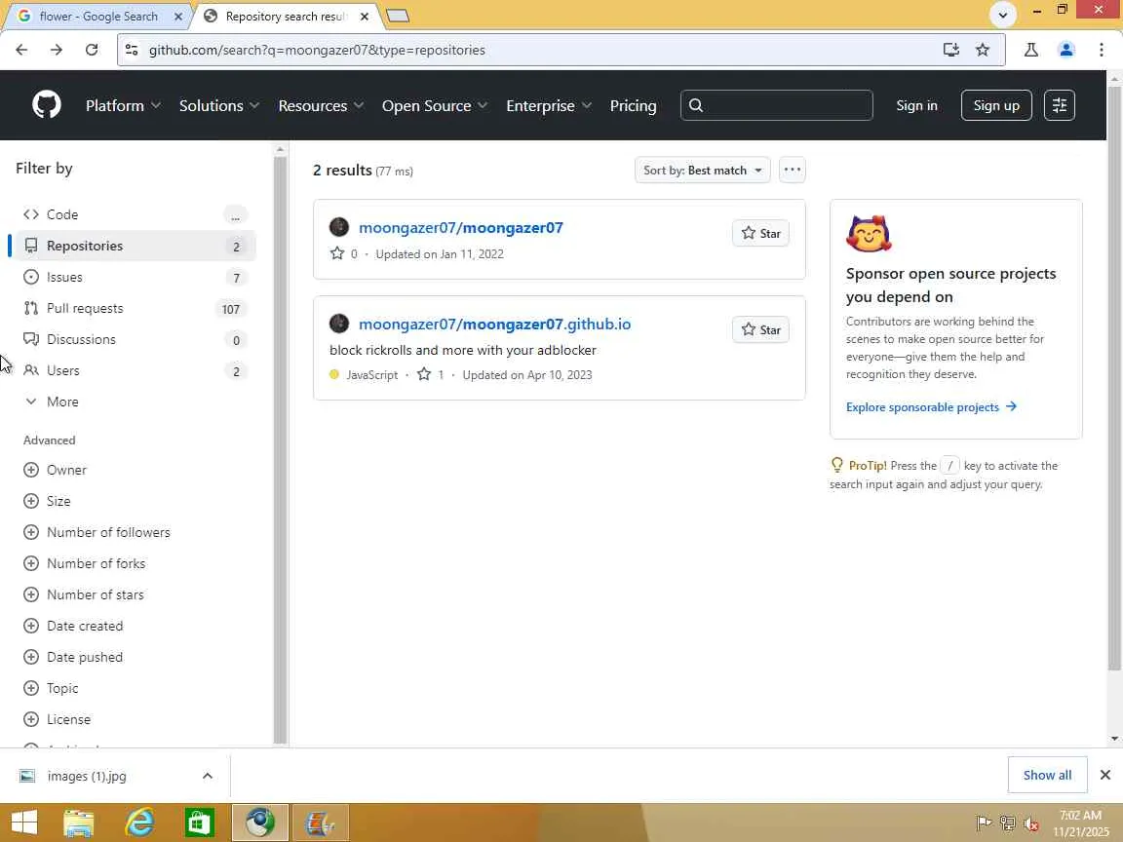Click the page vertical scrollbar
The width and height of the screenshot is (1123, 842).
tap(1114, 378)
